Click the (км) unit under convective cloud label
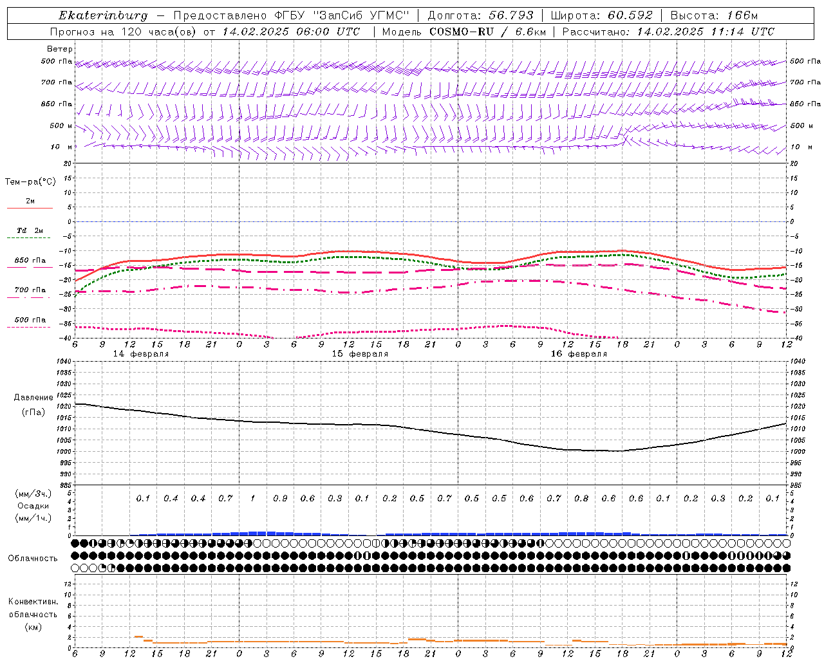824x659 pixels. point(33,627)
